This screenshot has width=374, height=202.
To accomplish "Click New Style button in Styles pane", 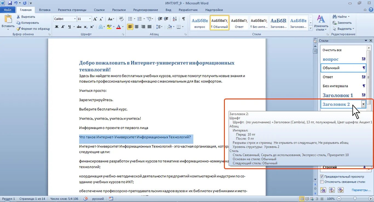I will (323, 190).
